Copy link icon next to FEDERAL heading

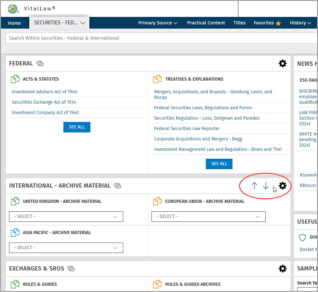[40, 63]
